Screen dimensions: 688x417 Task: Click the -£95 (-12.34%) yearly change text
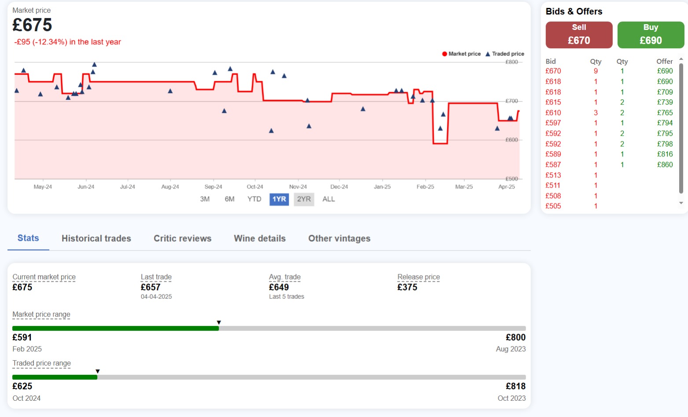(67, 42)
